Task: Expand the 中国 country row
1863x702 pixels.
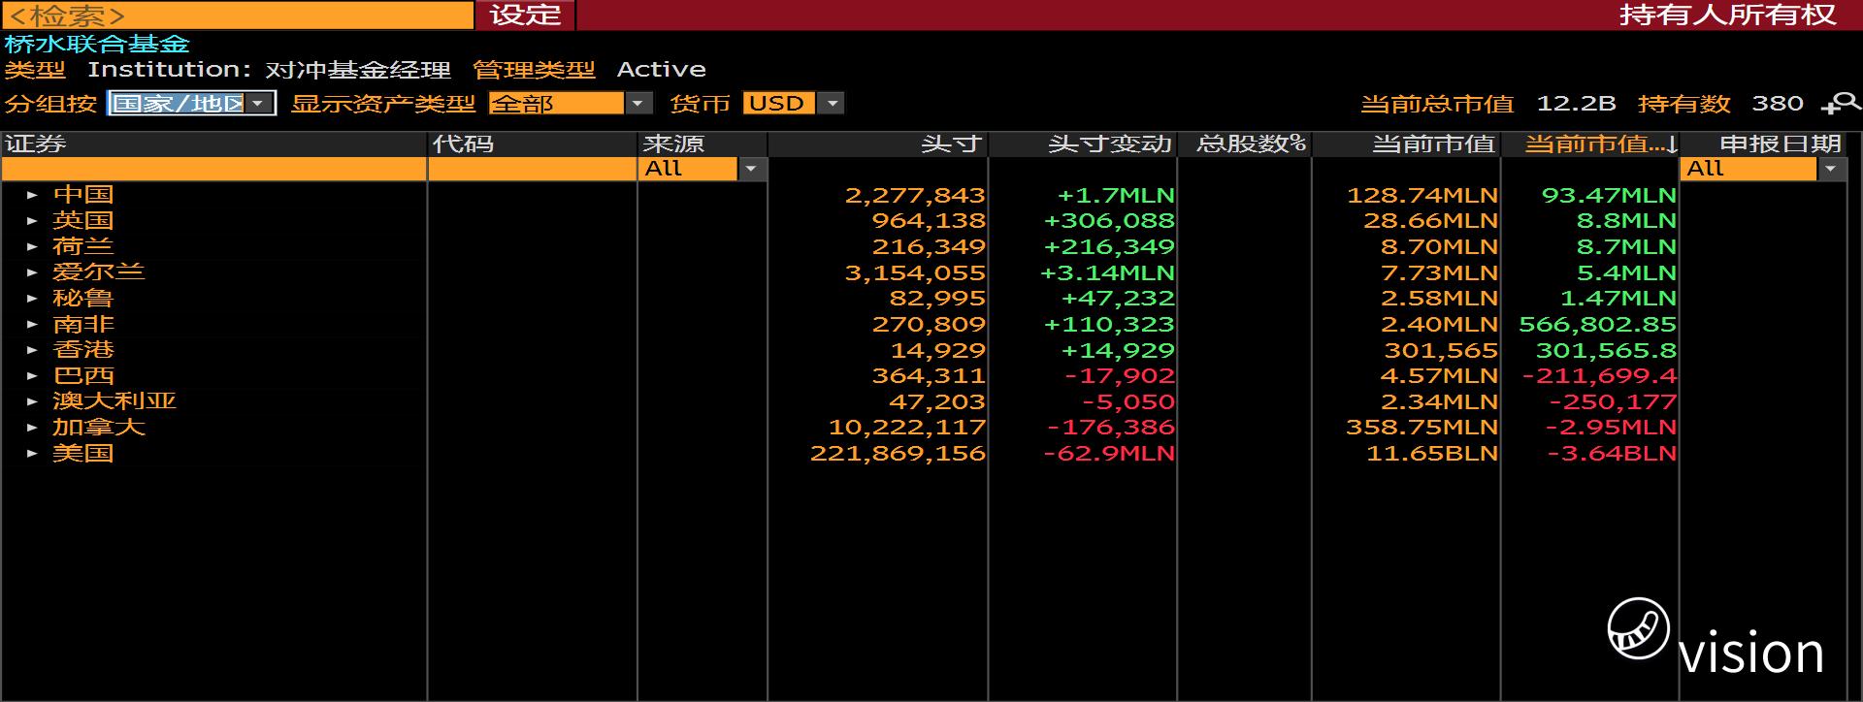Action: (x=33, y=195)
